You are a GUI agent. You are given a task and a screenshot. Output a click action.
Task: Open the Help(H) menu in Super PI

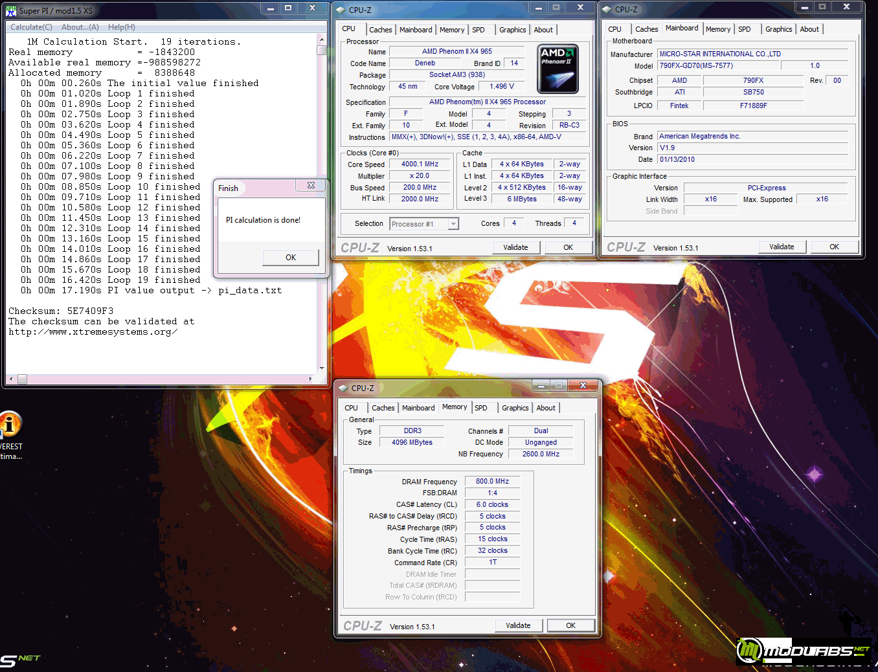(x=122, y=27)
